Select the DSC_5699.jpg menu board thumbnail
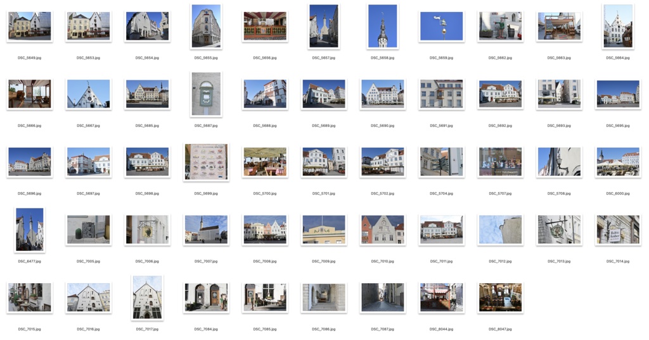The width and height of the screenshot is (649, 340). (206, 162)
